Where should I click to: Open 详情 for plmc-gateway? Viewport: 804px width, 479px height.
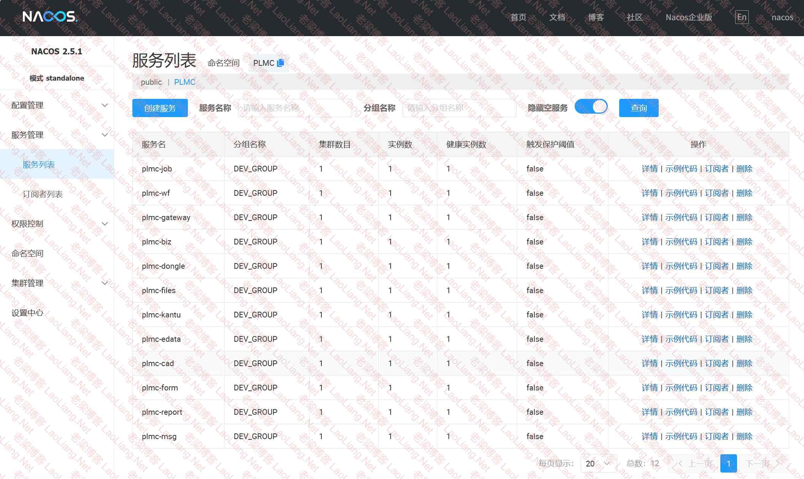[649, 217]
